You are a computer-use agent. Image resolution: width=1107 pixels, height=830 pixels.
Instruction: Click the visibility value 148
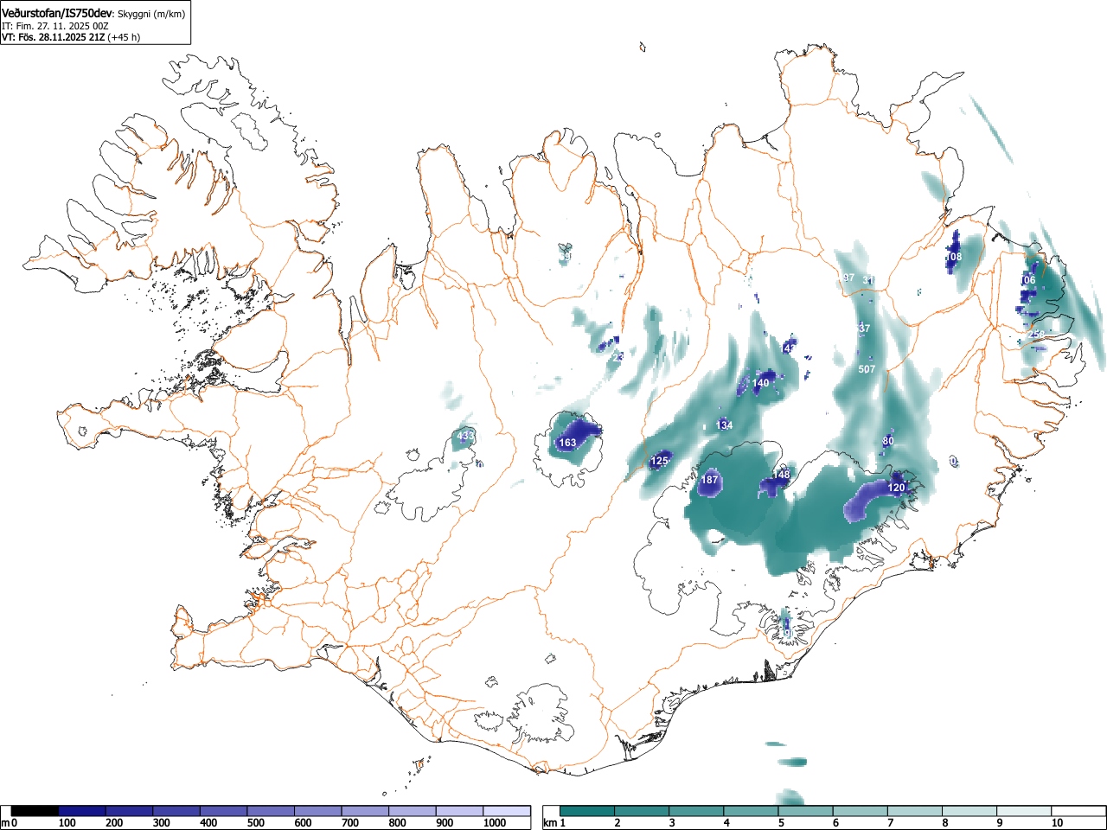click(781, 475)
